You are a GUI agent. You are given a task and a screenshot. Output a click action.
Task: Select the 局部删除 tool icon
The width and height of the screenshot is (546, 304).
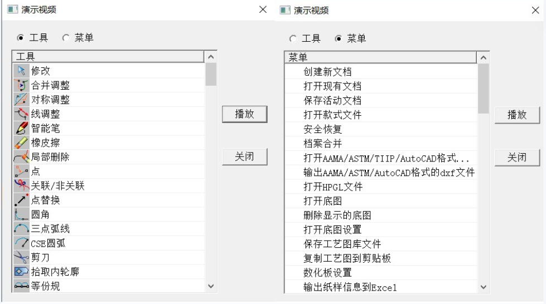tap(21, 157)
